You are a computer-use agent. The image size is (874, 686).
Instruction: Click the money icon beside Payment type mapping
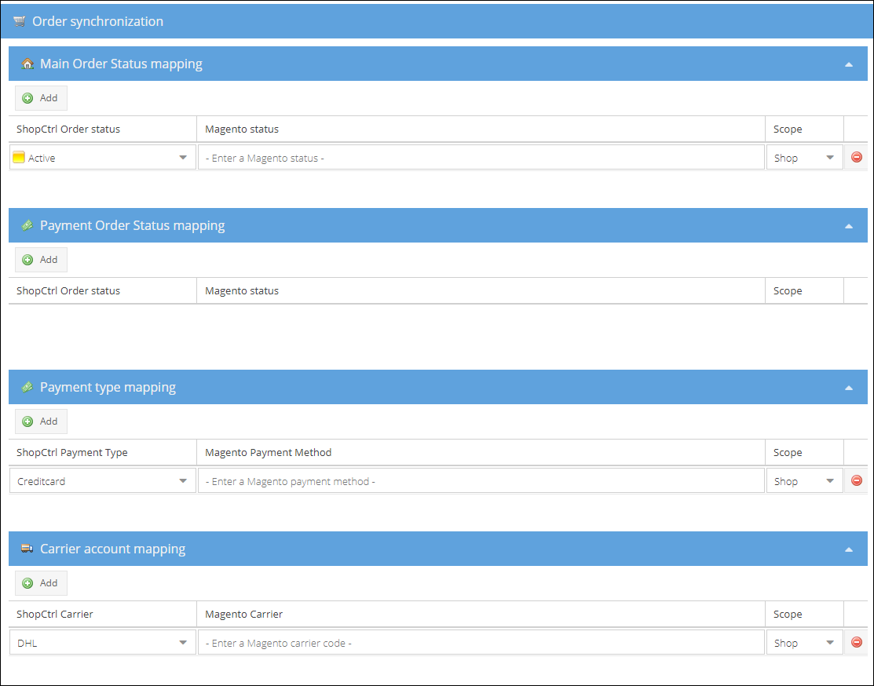[27, 387]
